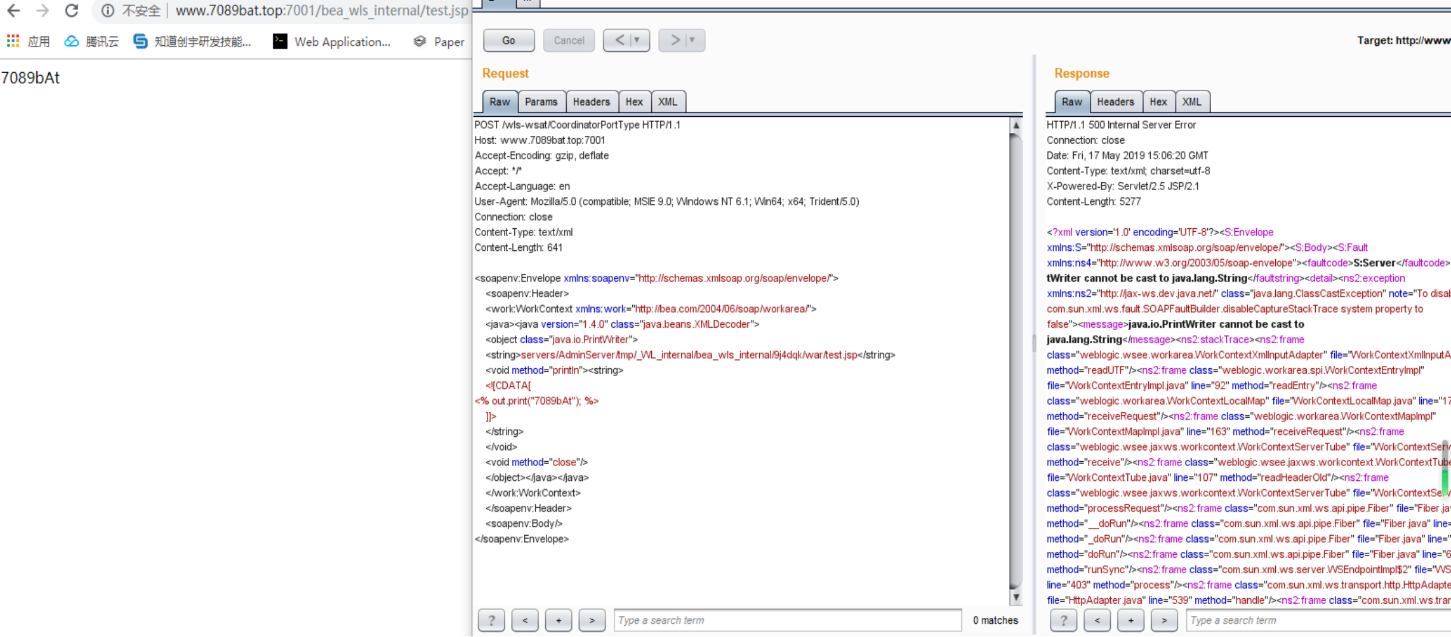Screen dimensions: 1451x637
Task: Open the Web Application bookmark
Action: point(331,41)
